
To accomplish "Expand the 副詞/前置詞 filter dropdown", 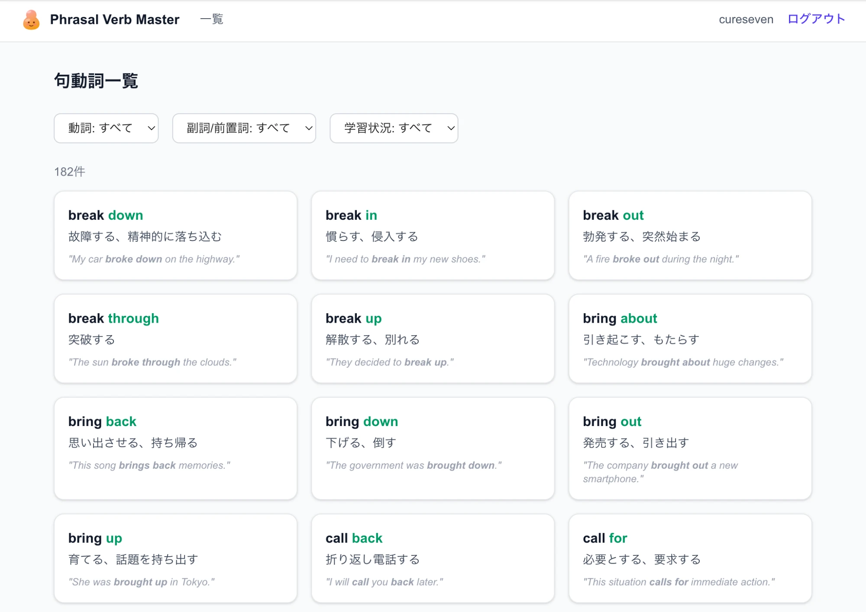I will (244, 128).
